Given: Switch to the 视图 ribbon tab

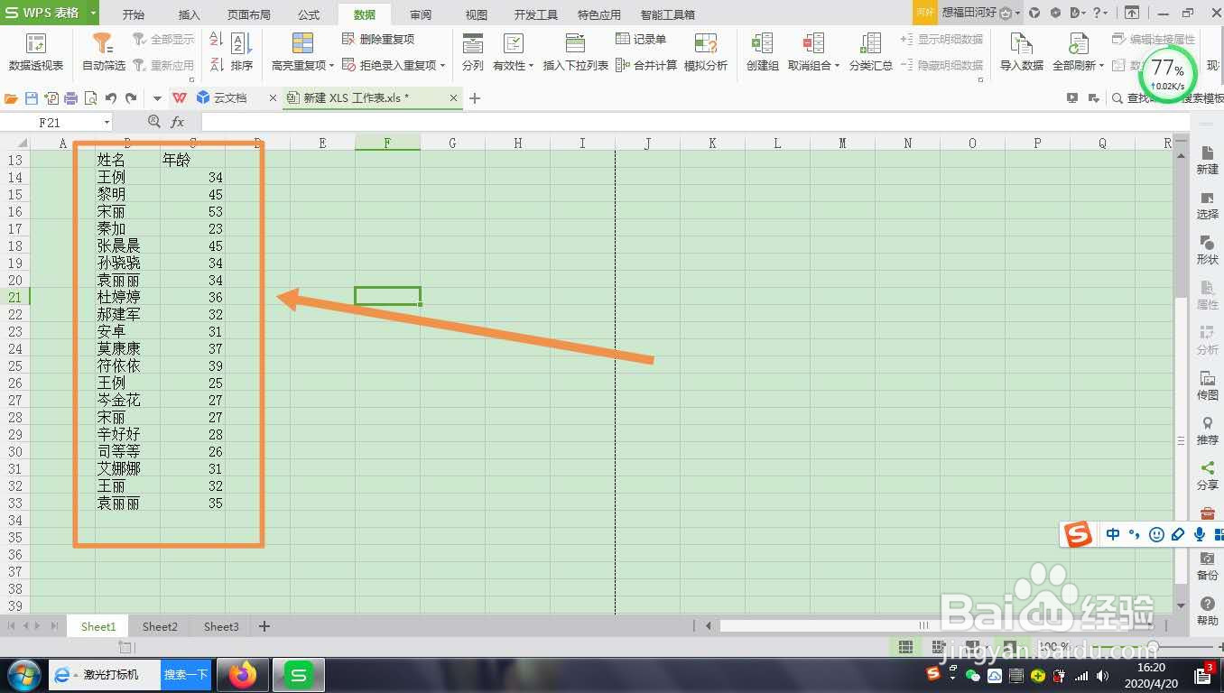Looking at the screenshot, I should pyautogui.click(x=476, y=14).
